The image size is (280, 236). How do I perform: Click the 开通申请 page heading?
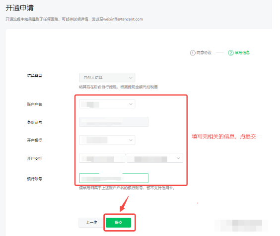(x=20, y=8)
